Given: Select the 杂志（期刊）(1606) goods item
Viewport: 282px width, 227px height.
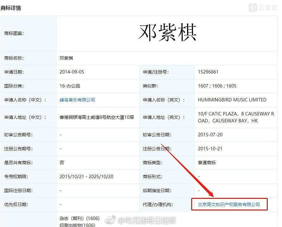Looking at the screenshot, I should (x=79, y=218).
